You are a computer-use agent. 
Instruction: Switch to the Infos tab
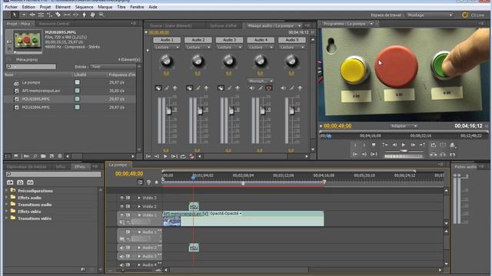point(61,167)
